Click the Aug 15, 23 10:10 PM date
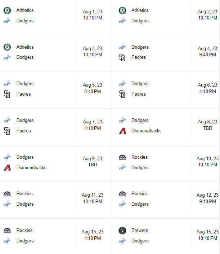 (207, 235)
